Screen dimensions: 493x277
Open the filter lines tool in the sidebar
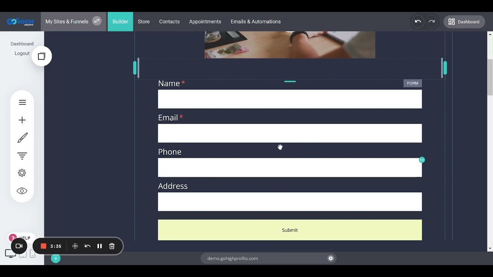click(22, 156)
